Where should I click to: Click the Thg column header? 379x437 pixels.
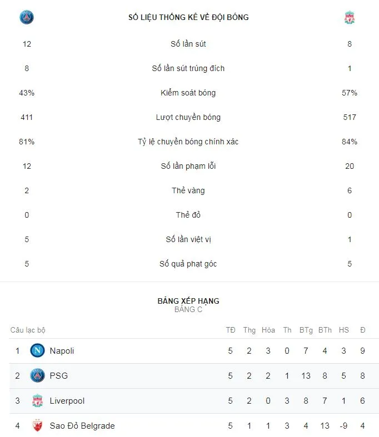point(250,330)
